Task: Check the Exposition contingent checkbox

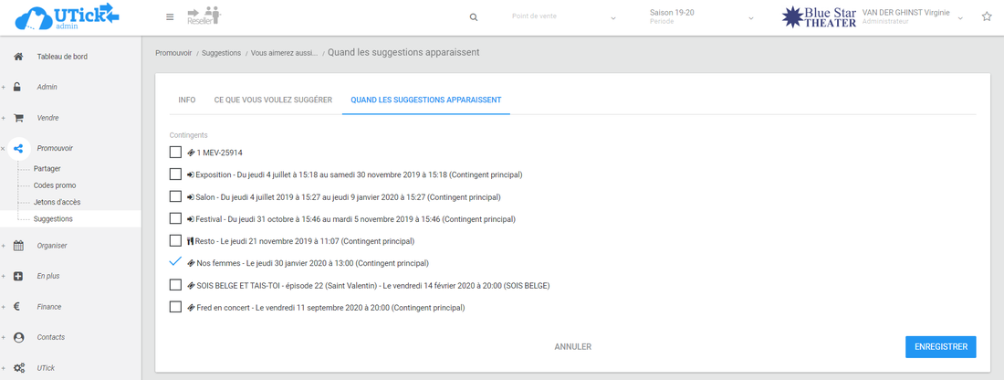Action: click(x=175, y=174)
